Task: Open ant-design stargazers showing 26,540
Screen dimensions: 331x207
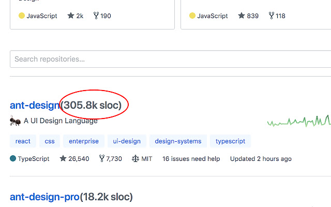Action: 74,159
